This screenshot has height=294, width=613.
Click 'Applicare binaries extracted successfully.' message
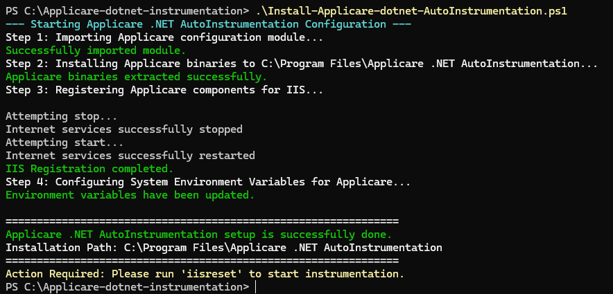coord(137,77)
